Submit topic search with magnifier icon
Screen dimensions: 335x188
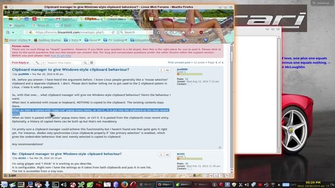click(x=85, y=63)
